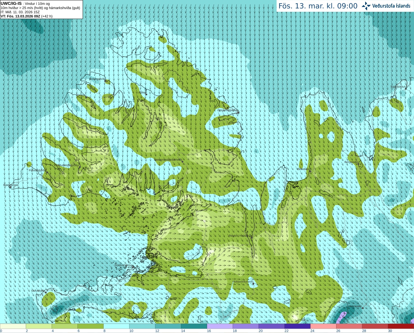Select the 26–28 m/s legend swatch
414x333 pixels.
click(x=349, y=326)
